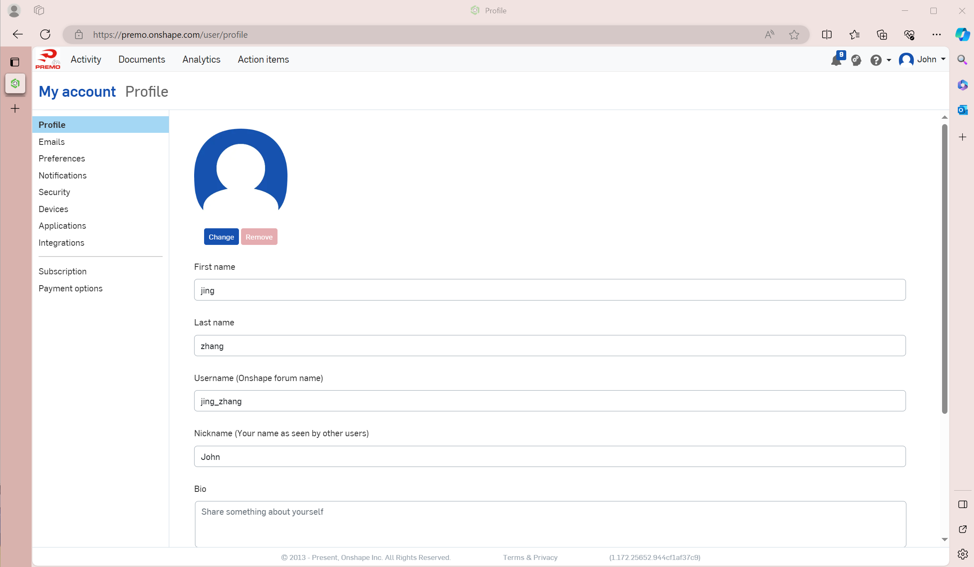Click the page vertical scrollbar

click(945, 269)
